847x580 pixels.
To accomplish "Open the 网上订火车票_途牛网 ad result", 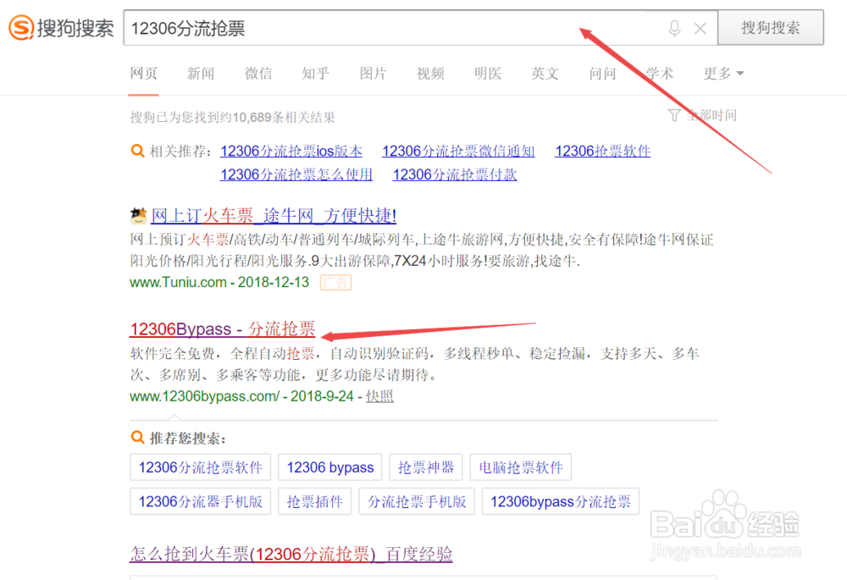I will 274,216.
